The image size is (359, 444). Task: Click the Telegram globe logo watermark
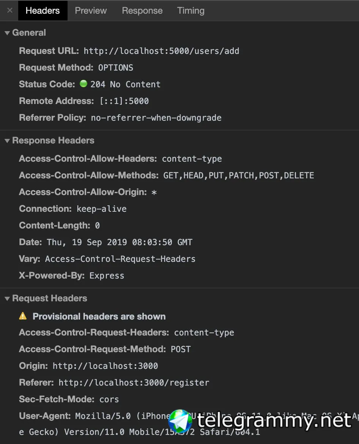coord(180,421)
